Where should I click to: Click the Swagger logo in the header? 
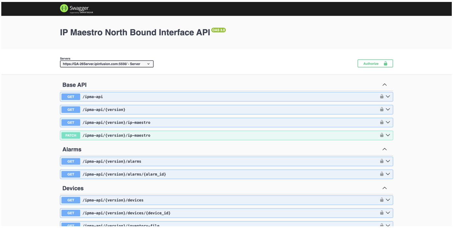(77, 9)
